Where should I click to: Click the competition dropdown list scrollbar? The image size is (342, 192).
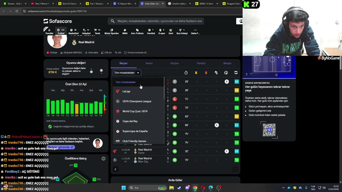tap(164, 88)
